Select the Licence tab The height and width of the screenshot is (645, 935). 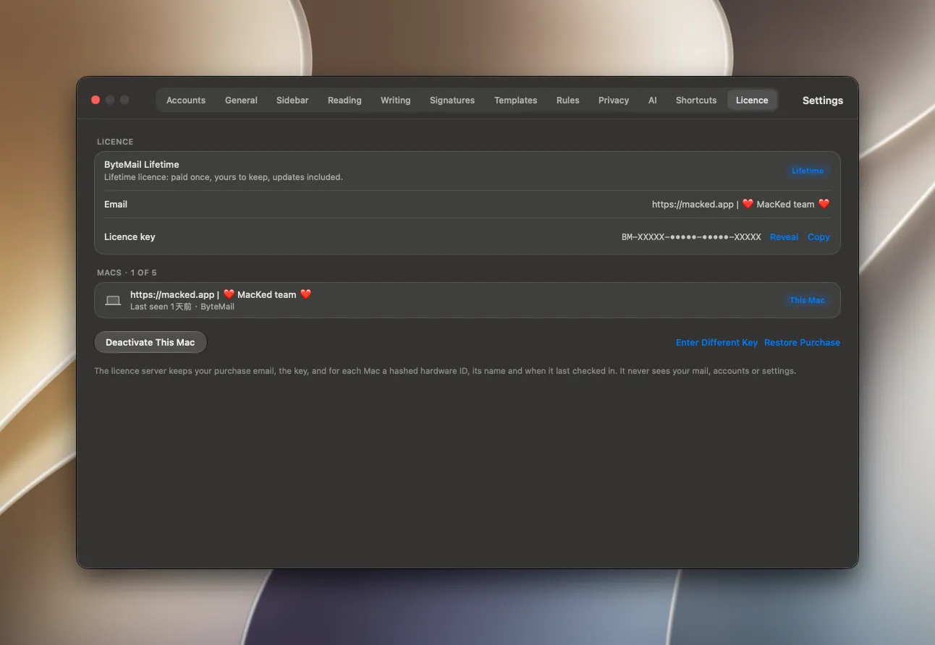click(x=752, y=101)
